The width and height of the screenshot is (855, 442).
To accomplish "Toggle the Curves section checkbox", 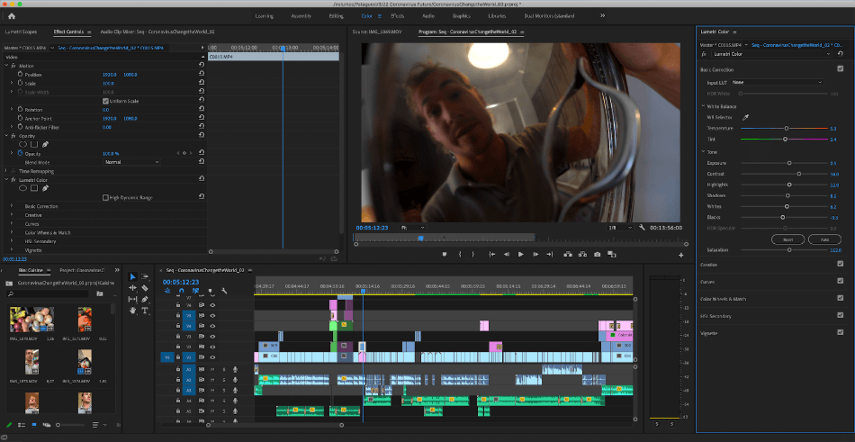I will coord(841,281).
